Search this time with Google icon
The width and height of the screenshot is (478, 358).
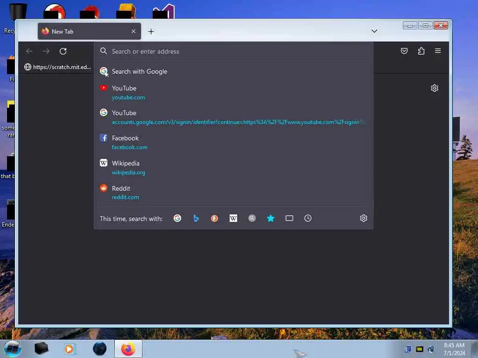tap(177, 218)
